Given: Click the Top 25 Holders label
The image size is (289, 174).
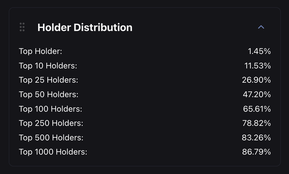Looking at the screenshot, I should [x=49, y=80].
